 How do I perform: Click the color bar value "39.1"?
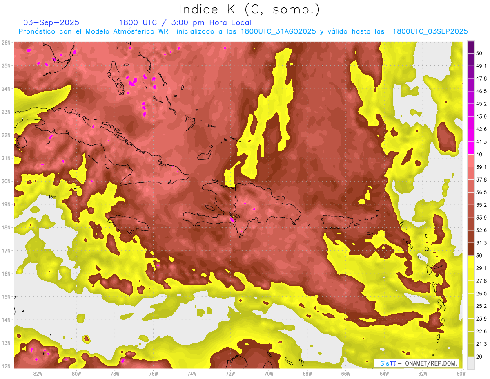pos(481,167)
